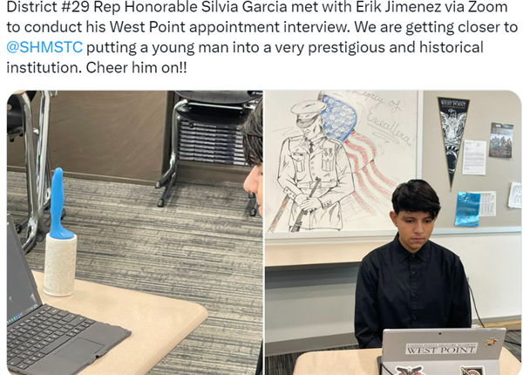The image size is (523, 375).
Task: Click the small poster right of the letter
Action: click(501, 140)
